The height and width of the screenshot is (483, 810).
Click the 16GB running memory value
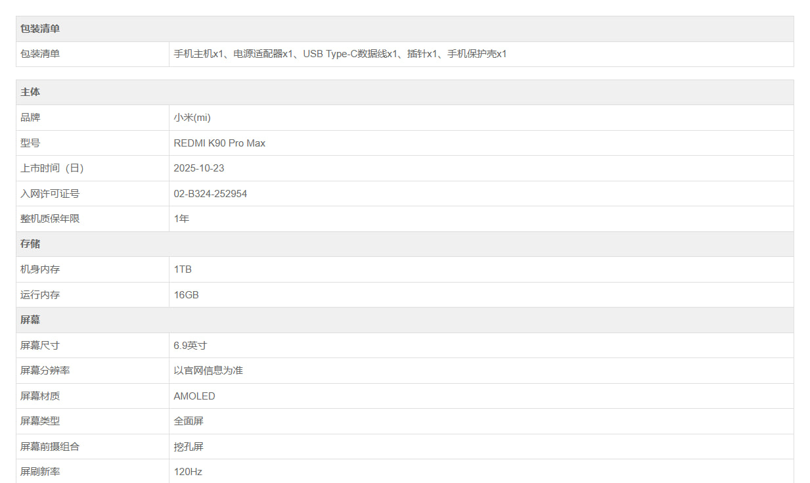pos(186,295)
